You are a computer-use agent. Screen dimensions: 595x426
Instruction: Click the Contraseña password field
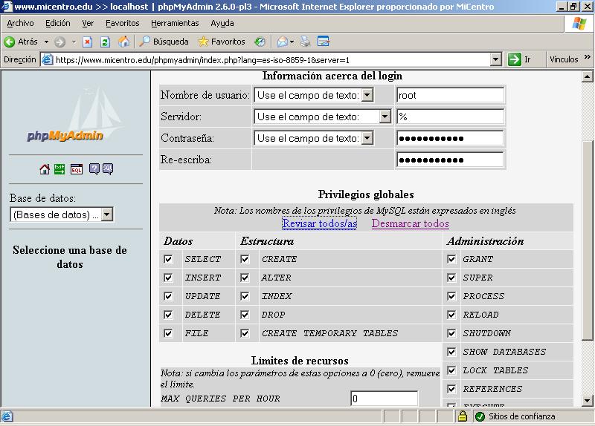point(450,138)
